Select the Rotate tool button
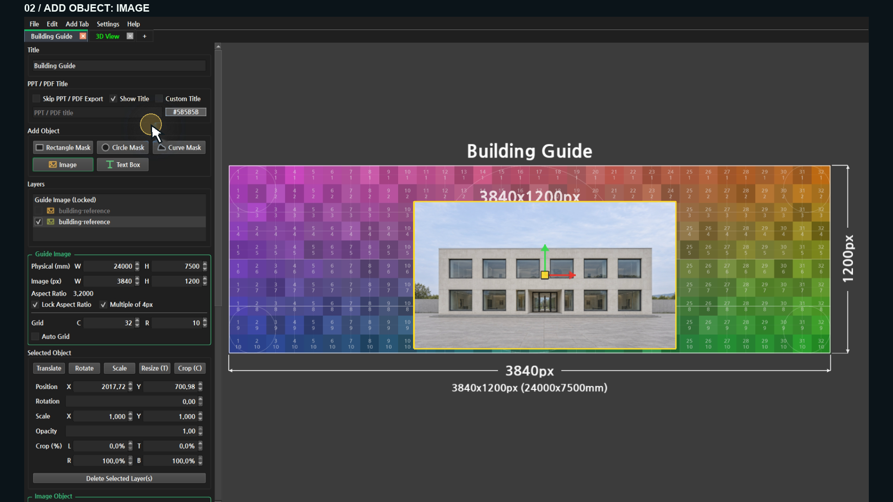This screenshot has width=893, height=502. (x=84, y=368)
